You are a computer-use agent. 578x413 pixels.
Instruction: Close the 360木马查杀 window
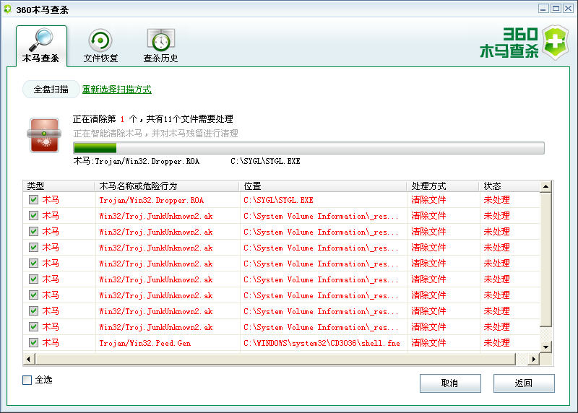click(x=569, y=9)
